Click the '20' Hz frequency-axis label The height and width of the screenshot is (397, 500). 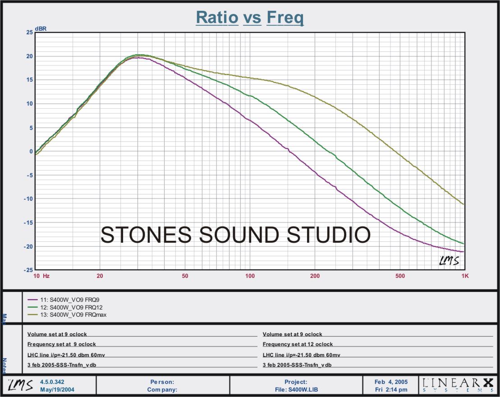[100, 276]
